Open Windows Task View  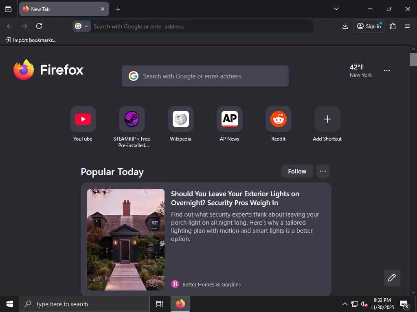pyautogui.click(x=160, y=304)
